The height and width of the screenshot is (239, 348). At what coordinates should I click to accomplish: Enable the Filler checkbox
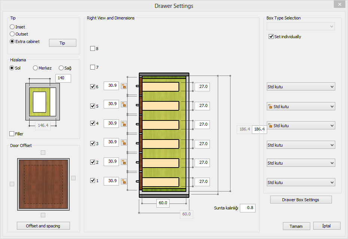click(12, 134)
